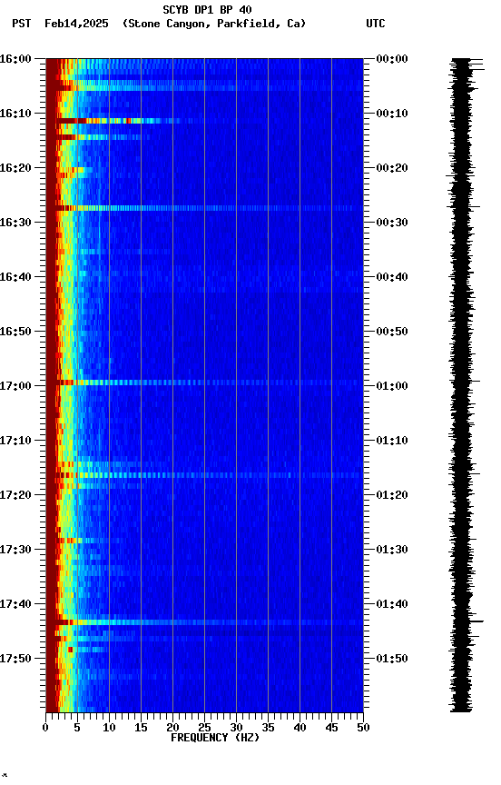This screenshot has width=501, height=785.
Task: Click the "01:20" UTC time label
Action: pyautogui.click(x=392, y=496)
